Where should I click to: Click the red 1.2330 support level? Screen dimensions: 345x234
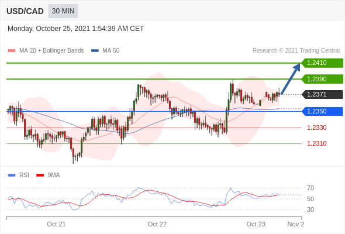[x=316, y=128]
